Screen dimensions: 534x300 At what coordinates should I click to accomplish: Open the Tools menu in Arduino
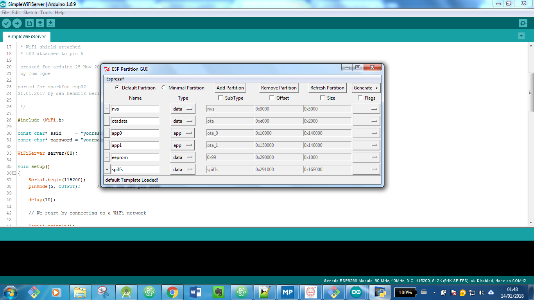coord(46,12)
